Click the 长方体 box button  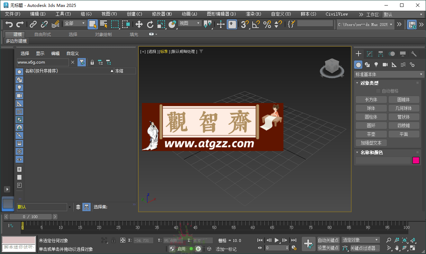371,100
